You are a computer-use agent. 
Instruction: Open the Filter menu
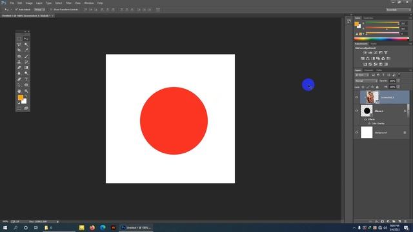pyautogui.click(x=68, y=3)
